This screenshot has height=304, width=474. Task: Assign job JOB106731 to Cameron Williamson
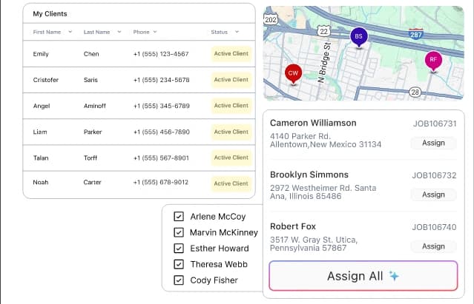click(x=433, y=143)
